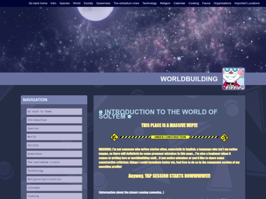Viewport: 266px width, 199px height.
Task: Open Religion/Spirituality in the Navigation sidebar
Action: click(x=54, y=179)
